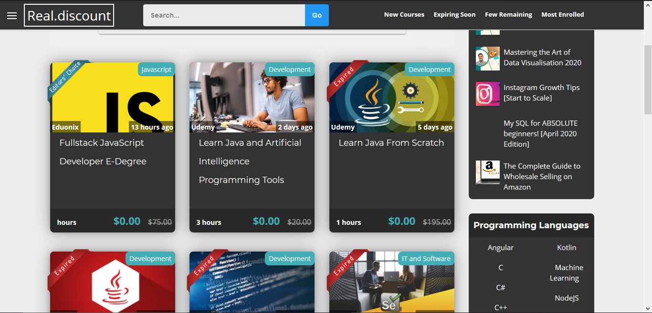Select Kotlin in Programming Languages
Image resolution: width=652 pixels, height=313 pixels.
point(567,248)
